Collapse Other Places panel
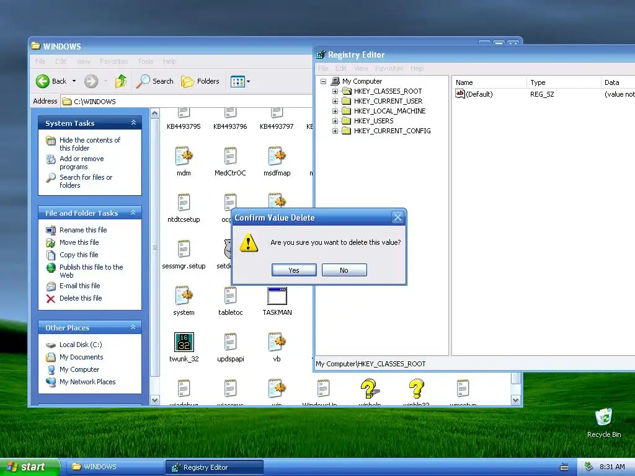 [x=133, y=327]
